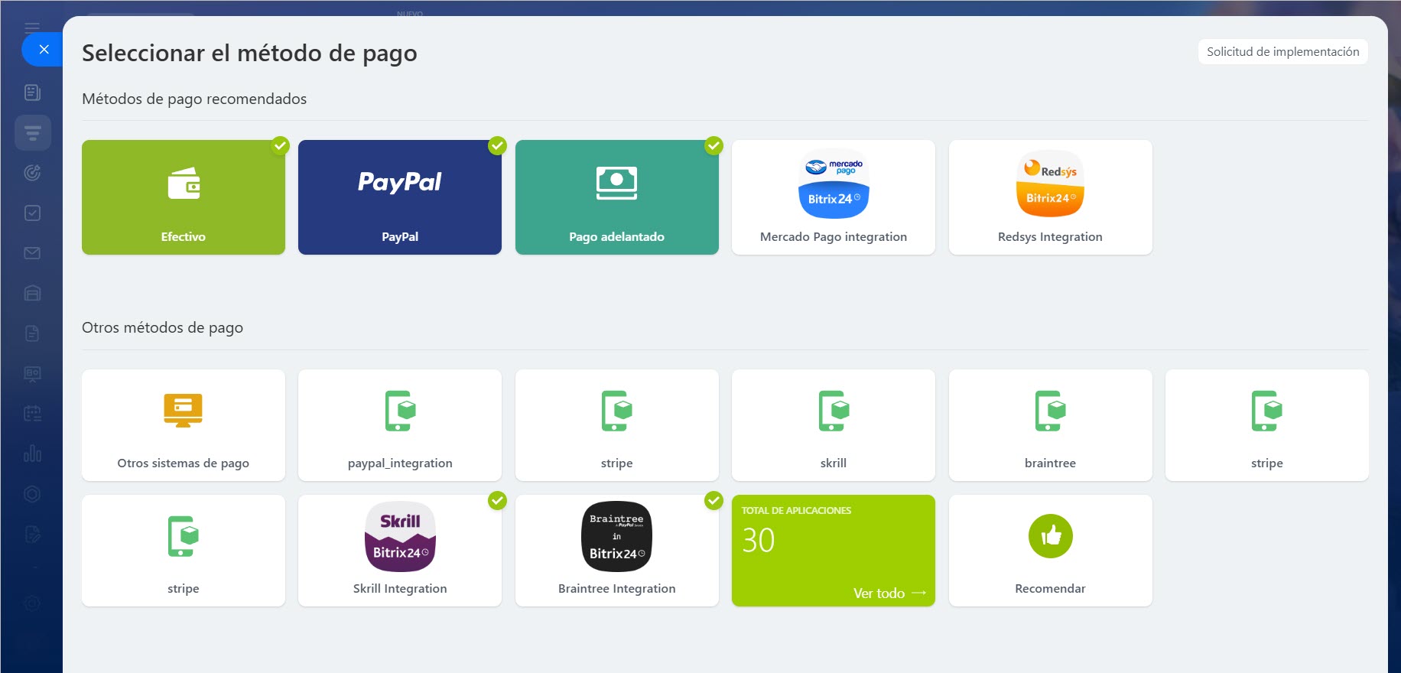Image resolution: width=1401 pixels, height=673 pixels.
Task: Open the Skrill Integration app tile
Action: click(x=399, y=551)
